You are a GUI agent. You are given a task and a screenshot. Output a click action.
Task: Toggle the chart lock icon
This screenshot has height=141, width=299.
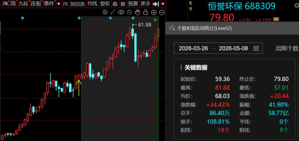pos(145,12)
